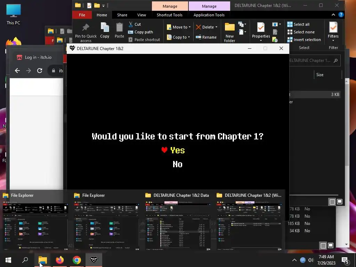Open Firefox from the taskbar
This screenshot has height=267, width=356.
tap(60, 260)
